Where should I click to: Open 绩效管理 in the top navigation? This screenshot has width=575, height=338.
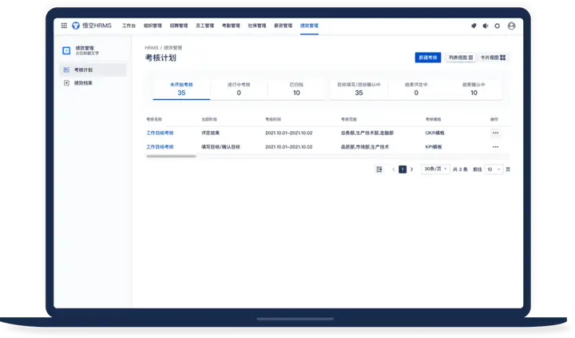[309, 26]
